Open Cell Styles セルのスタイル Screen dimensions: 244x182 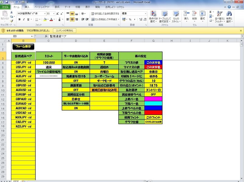point(176,17)
